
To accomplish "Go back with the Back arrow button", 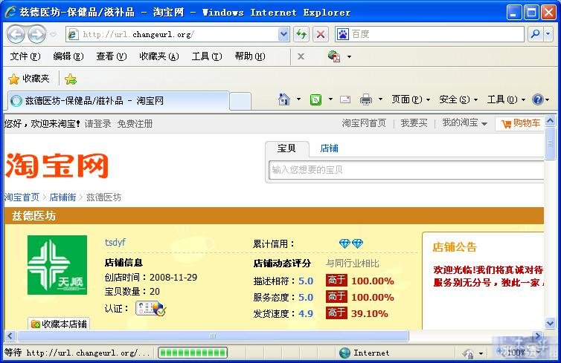I will tap(16, 35).
